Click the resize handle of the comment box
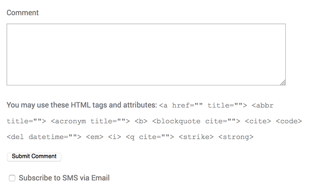Screen dimensions: 322x193 [282, 82]
